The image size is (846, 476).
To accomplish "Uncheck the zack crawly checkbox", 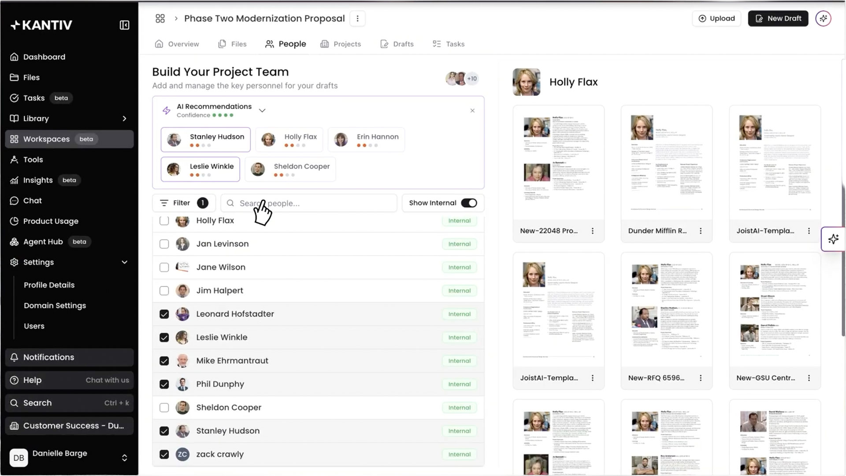I will 164,454.
